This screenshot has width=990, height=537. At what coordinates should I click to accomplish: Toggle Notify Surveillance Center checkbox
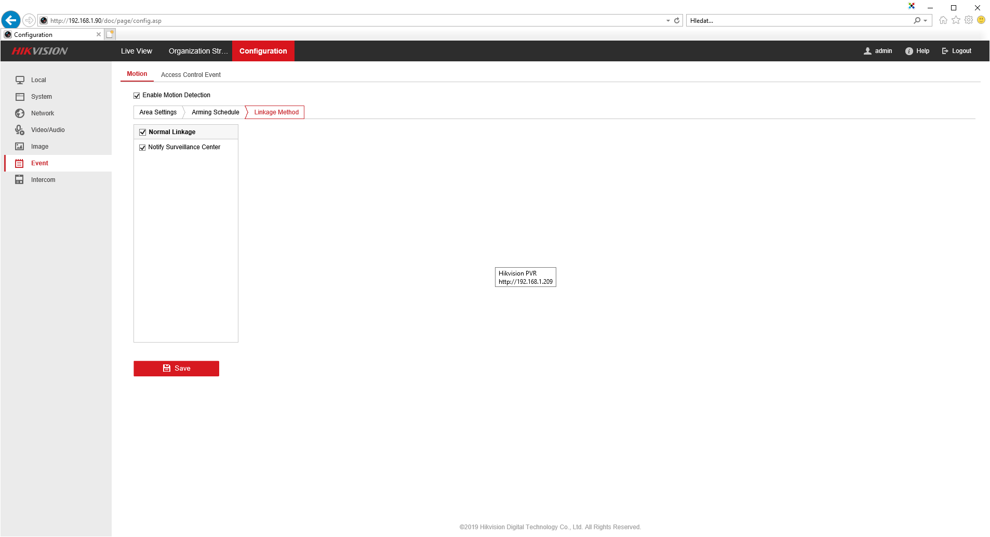click(142, 148)
